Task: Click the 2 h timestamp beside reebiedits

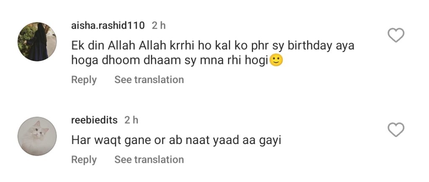Action: pyautogui.click(x=132, y=120)
